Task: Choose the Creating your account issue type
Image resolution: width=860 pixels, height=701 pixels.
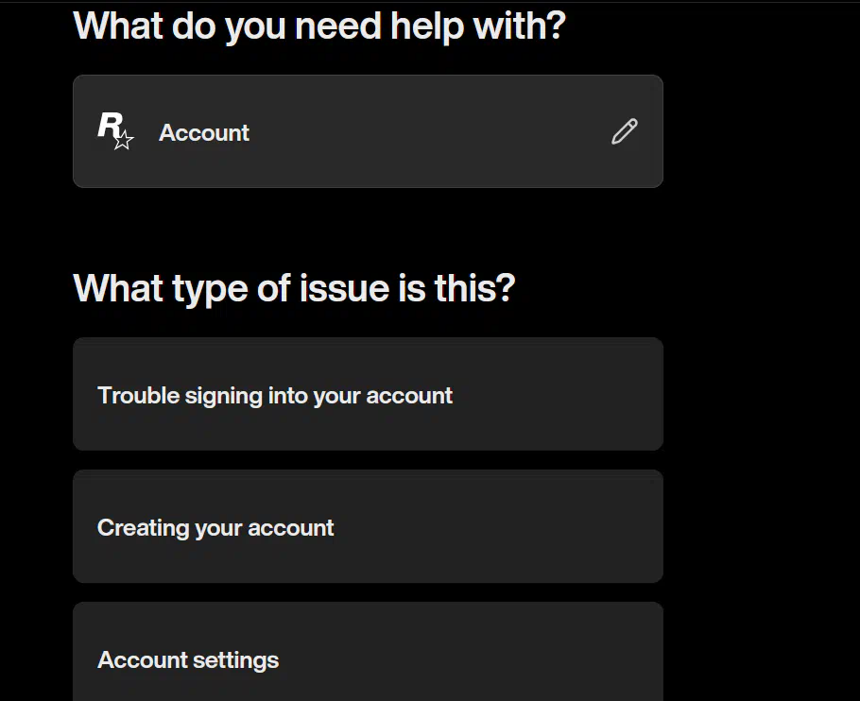Action: coord(368,526)
